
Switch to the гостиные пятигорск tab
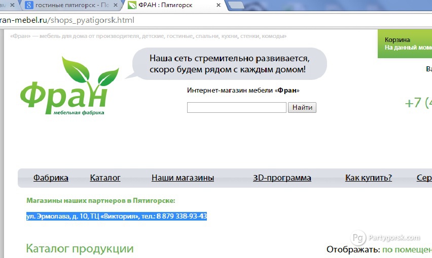(70, 5)
